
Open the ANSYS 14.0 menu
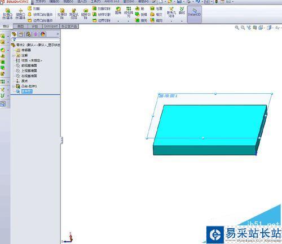click(x=112, y=2)
